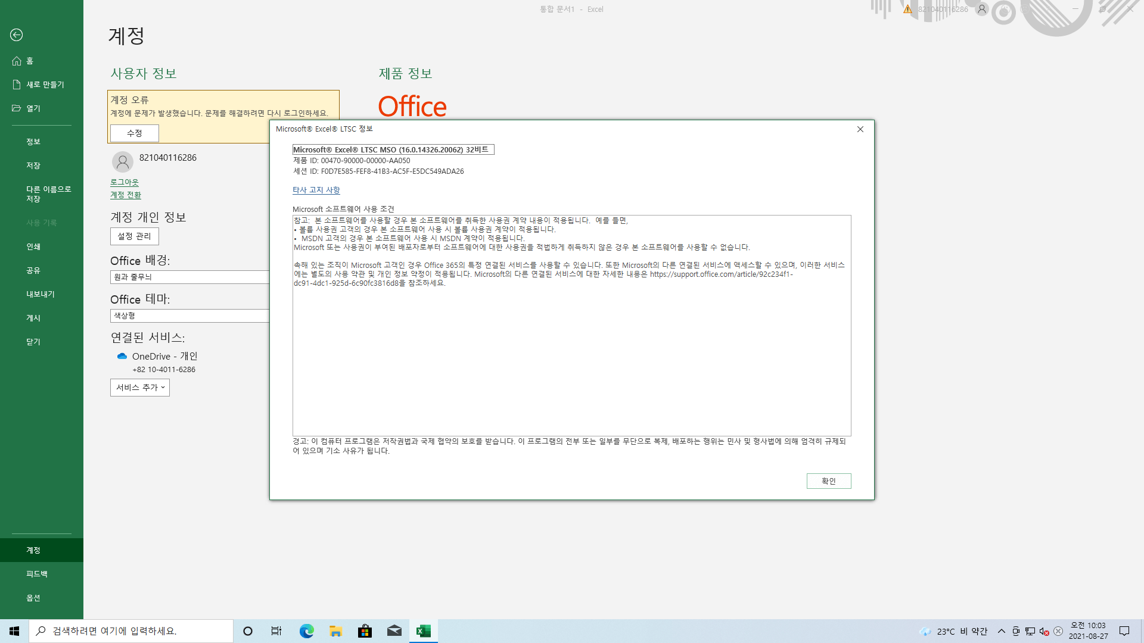The image size is (1144, 643).
Task: Click the Excel taskbar icon
Action: point(424,631)
